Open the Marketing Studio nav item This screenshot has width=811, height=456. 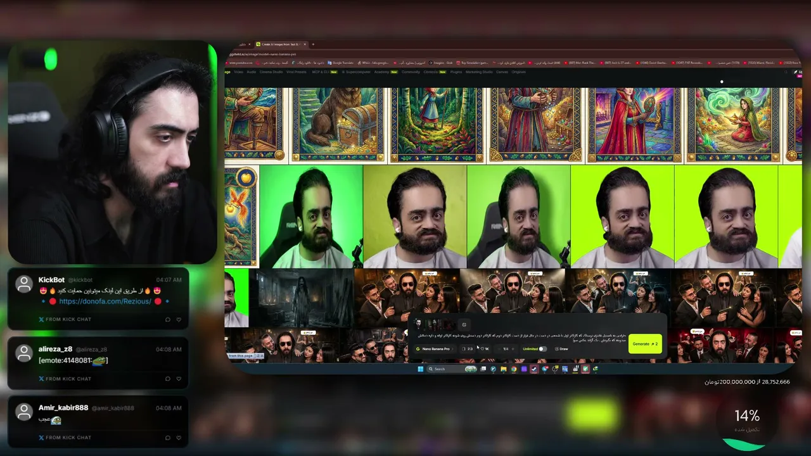479,72
